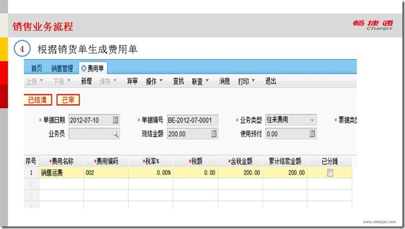Screen dimensions: 405x229
Task: Switch to the 首页 tab
Action: pos(36,68)
